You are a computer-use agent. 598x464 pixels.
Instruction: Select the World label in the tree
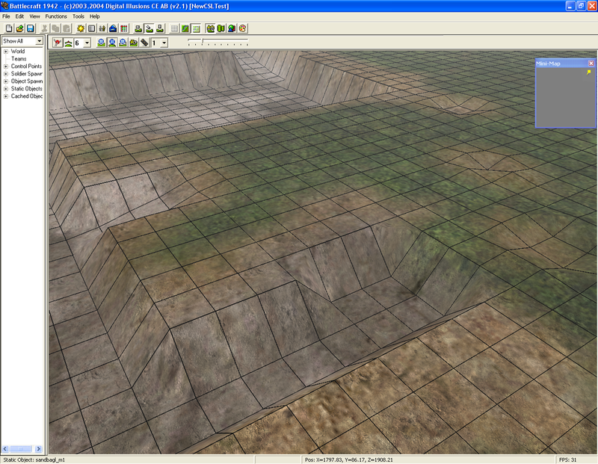pos(18,52)
